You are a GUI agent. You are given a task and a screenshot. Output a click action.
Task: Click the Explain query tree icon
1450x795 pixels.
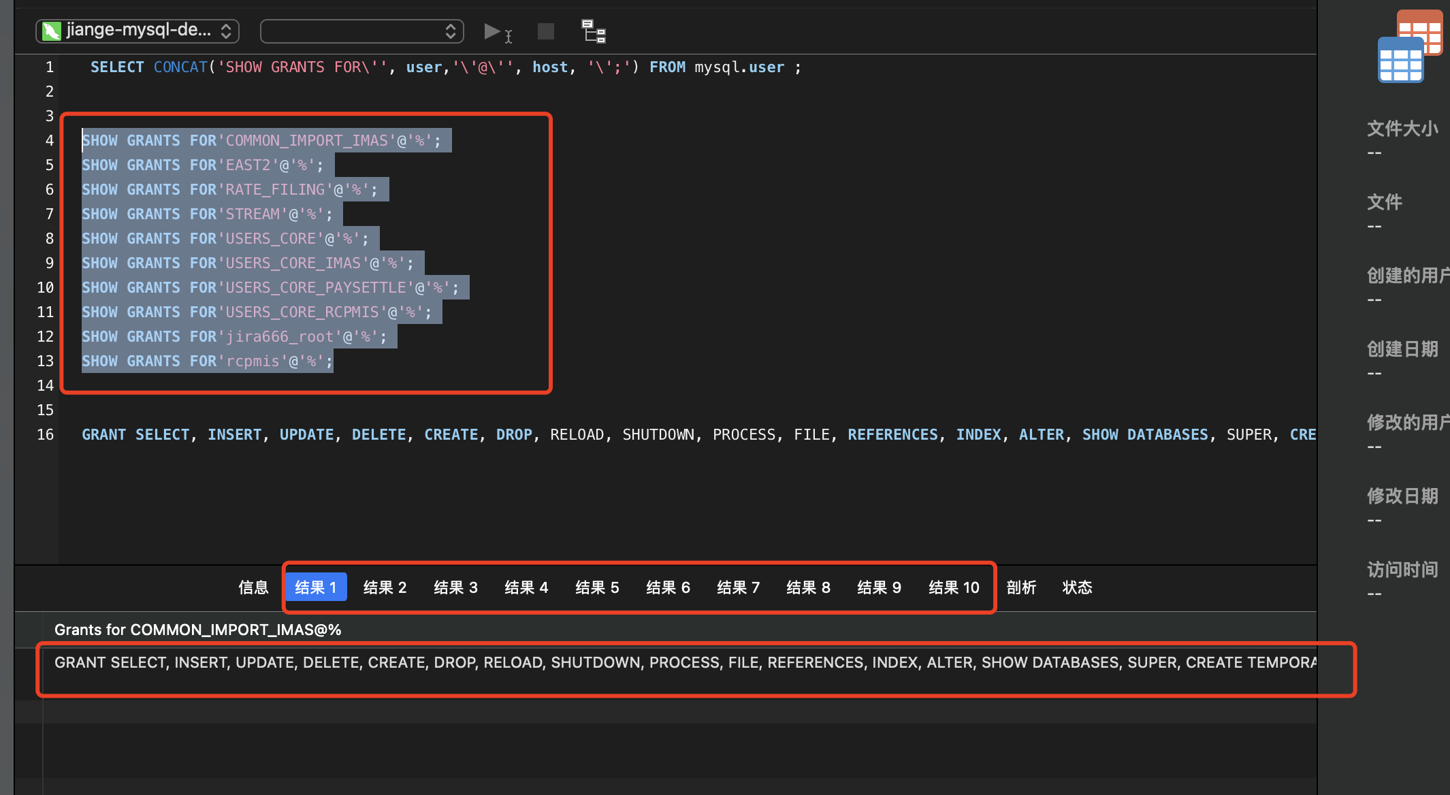pyautogui.click(x=594, y=31)
